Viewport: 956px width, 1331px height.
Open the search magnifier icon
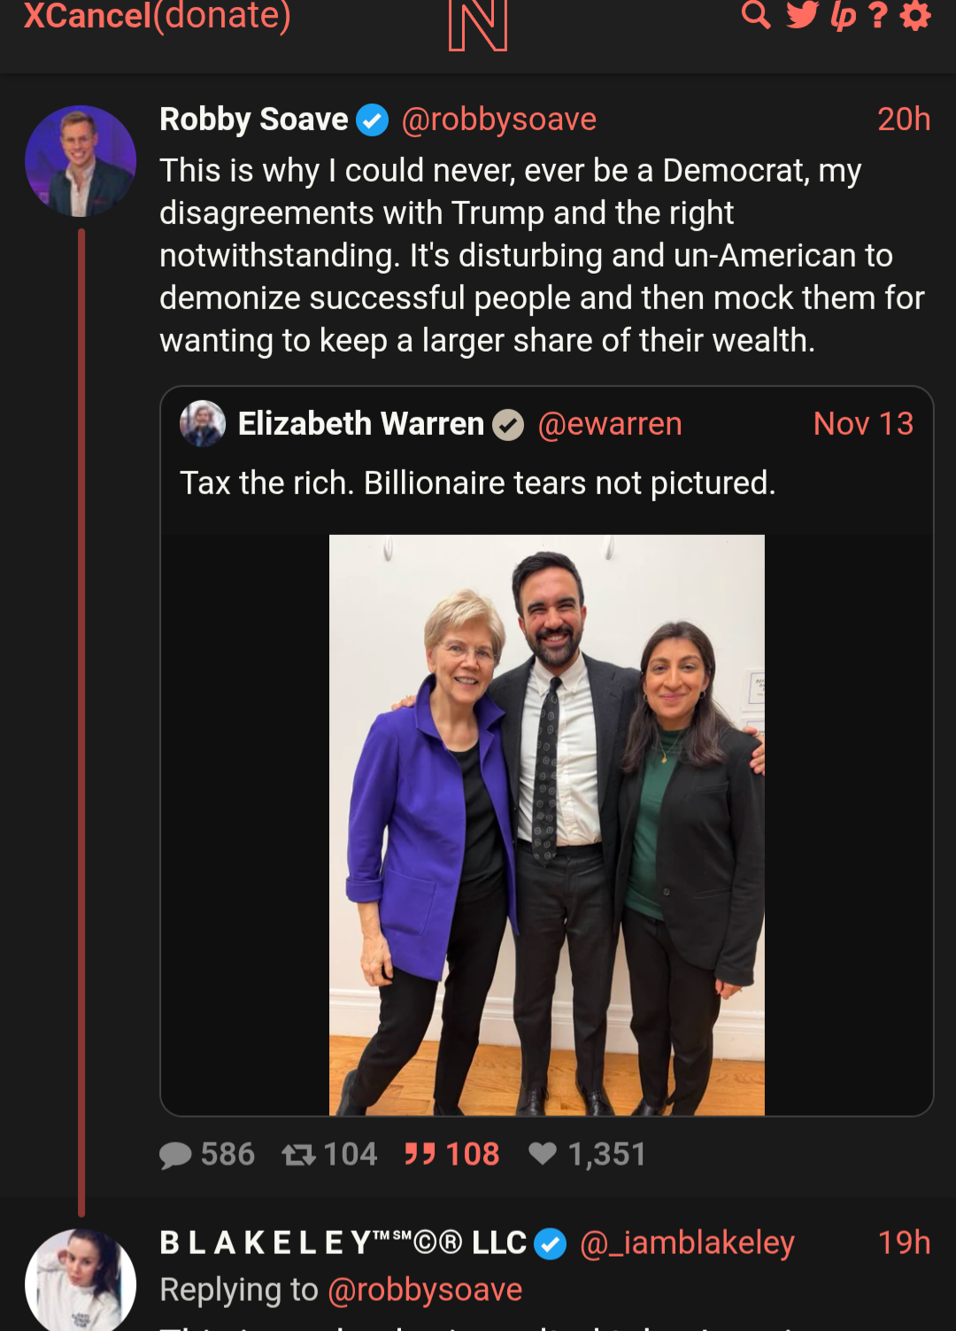(x=755, y=15)
